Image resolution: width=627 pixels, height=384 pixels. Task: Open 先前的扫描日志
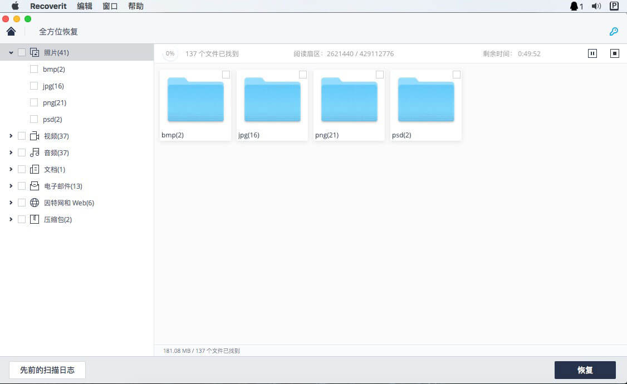coord(47,370)
